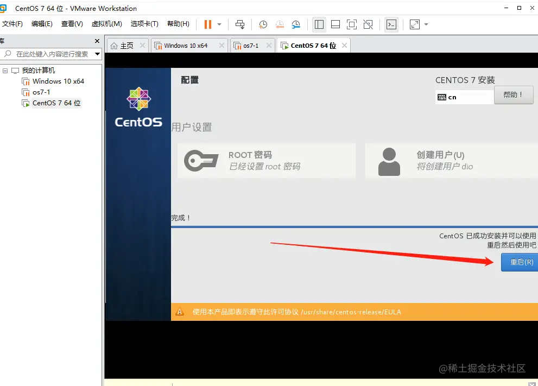Image resolution: width=538 pixels, height=386 pixels.
Task: Open the console view icon
Action: pyautogui.click(x=391, y=24)
